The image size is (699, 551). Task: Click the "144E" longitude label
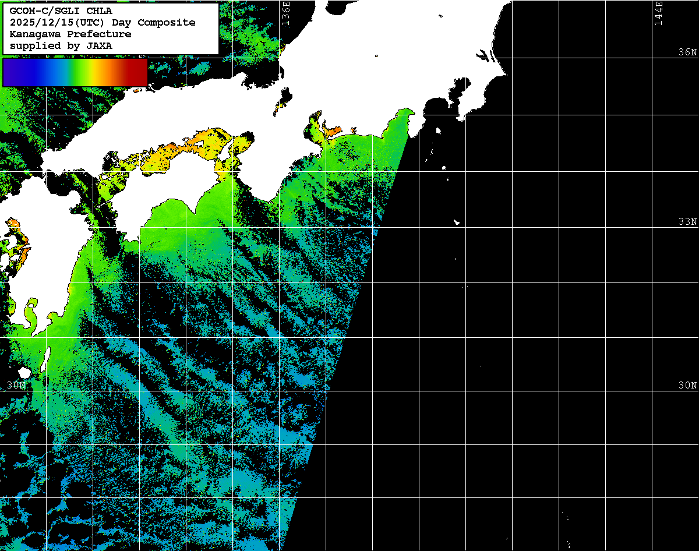click(658, 13)
